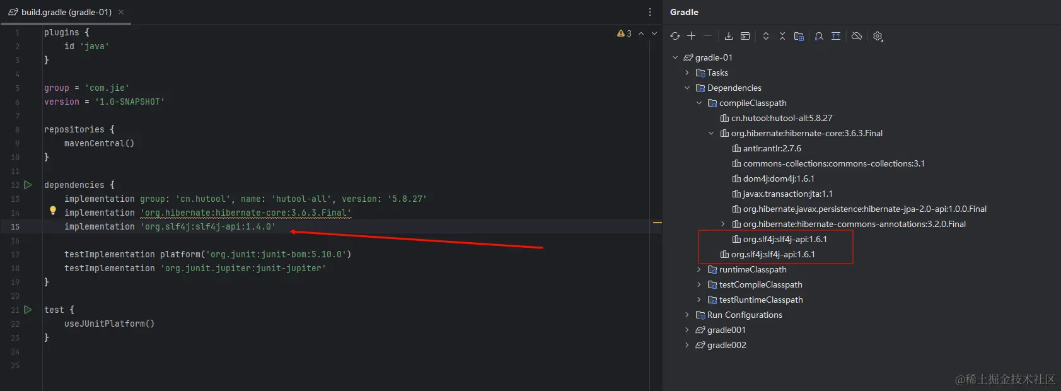
Task: Click line number 15 in the gutter
Action: pos(15,226)
